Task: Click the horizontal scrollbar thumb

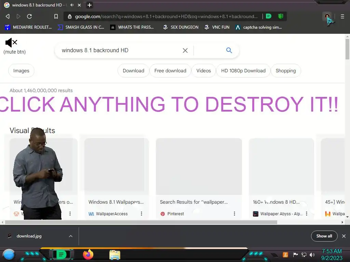Action: 141,222
